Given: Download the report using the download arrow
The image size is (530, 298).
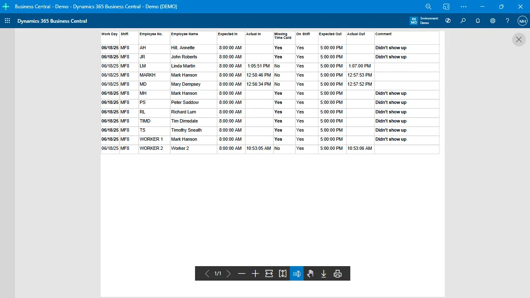Looking at the screenshot, I should [x=324, y=274].
